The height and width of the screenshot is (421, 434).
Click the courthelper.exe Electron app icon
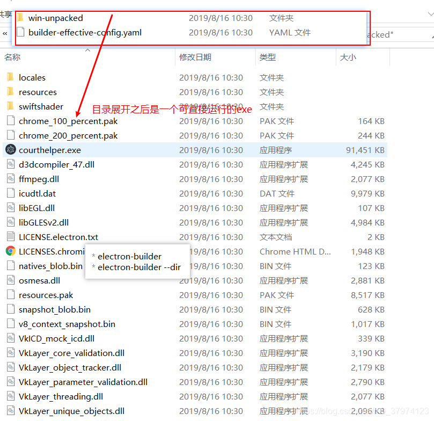pyautogui.click(x=11, y=150)
